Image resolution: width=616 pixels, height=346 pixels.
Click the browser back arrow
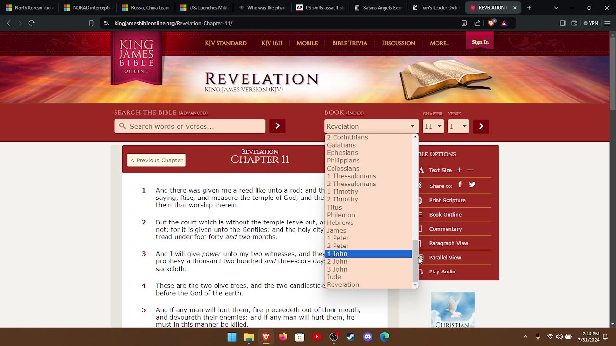pos(8,23)
